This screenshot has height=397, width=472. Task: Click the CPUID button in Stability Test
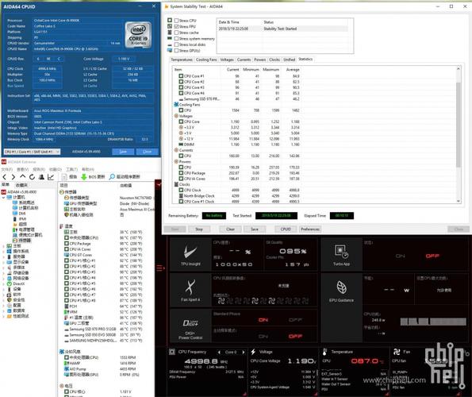point(286,229)
